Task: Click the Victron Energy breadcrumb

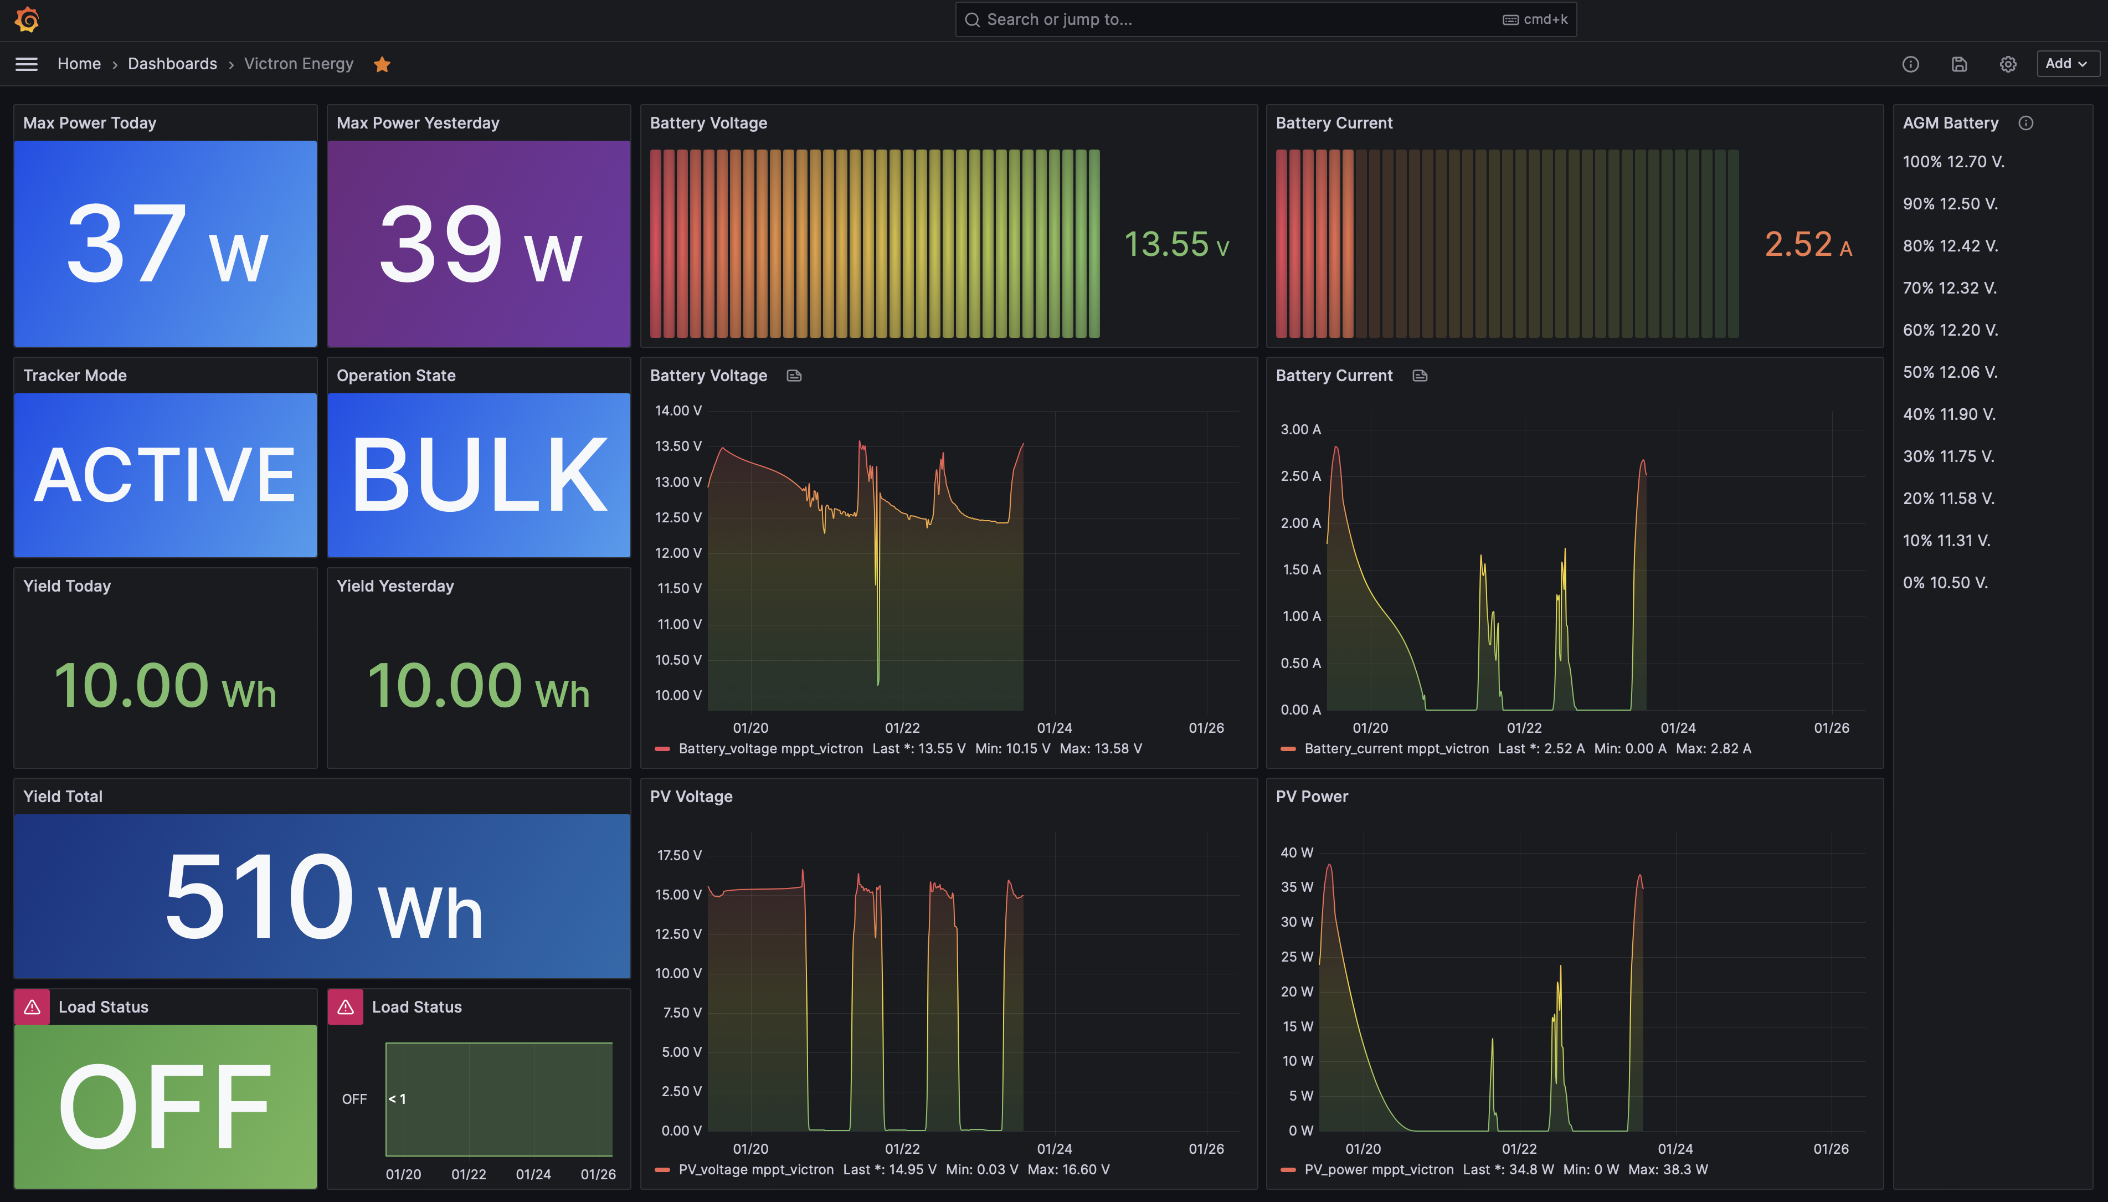Action: (299, 64)
